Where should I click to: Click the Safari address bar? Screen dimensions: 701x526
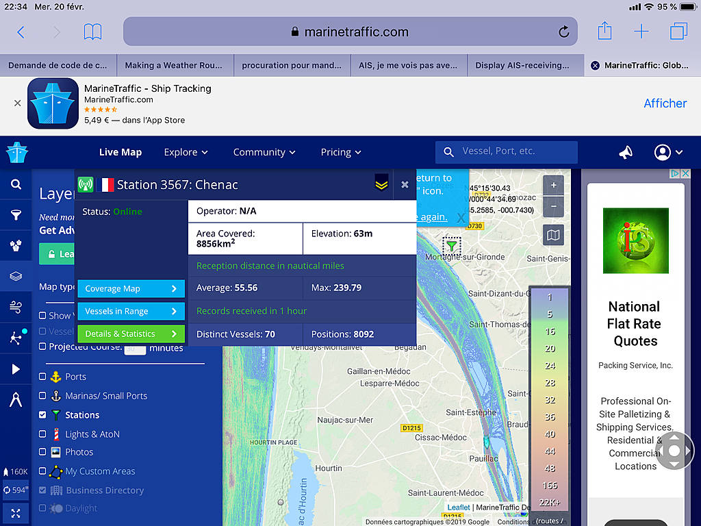click(x=350, y=32)
